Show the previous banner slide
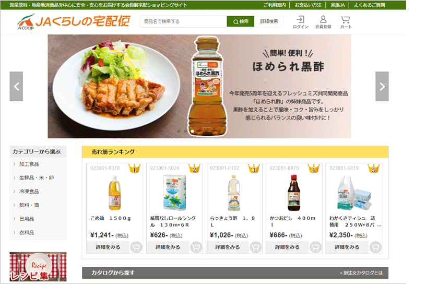Image resolution: width=426 pixels, height=284 pixels. 16,87
